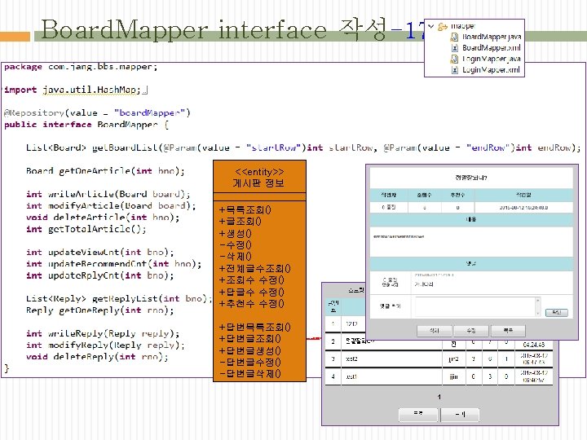Click -답변글수정() in the entity box

pos(250,363)
